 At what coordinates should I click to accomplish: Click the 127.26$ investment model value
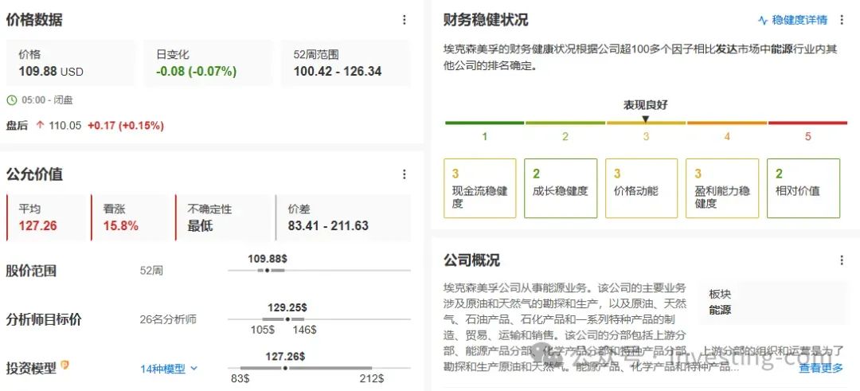[x=285, y=357]
